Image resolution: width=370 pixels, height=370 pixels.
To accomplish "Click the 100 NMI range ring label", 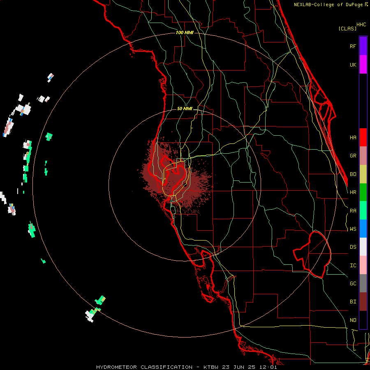I will 185,32.
